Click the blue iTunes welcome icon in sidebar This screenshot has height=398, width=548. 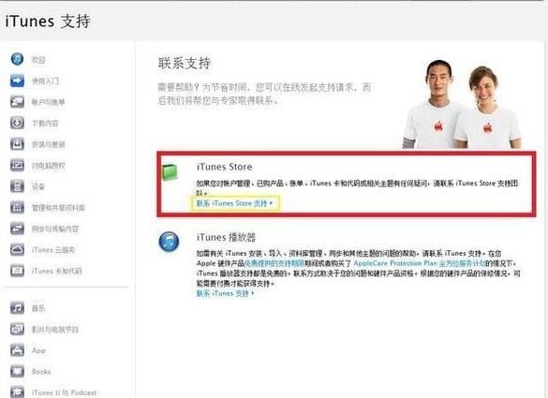pyautogui.click(x=17, y=59)
